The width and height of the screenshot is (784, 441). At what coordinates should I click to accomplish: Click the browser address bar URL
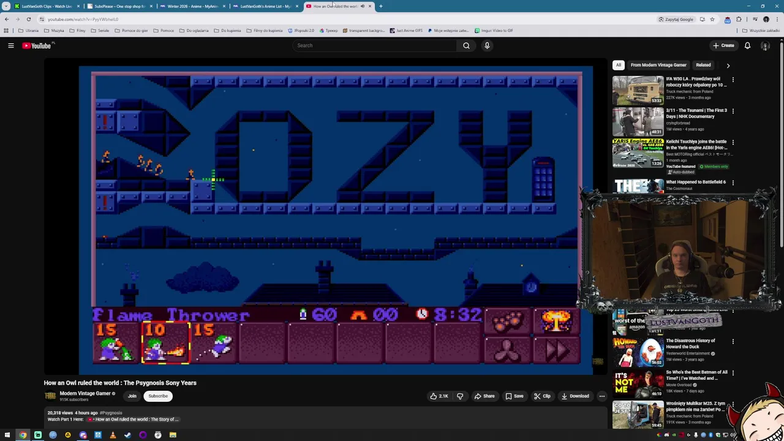(83, 19)
